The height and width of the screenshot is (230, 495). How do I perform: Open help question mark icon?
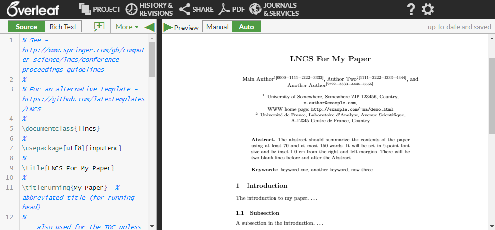click(x=411, y=9)
